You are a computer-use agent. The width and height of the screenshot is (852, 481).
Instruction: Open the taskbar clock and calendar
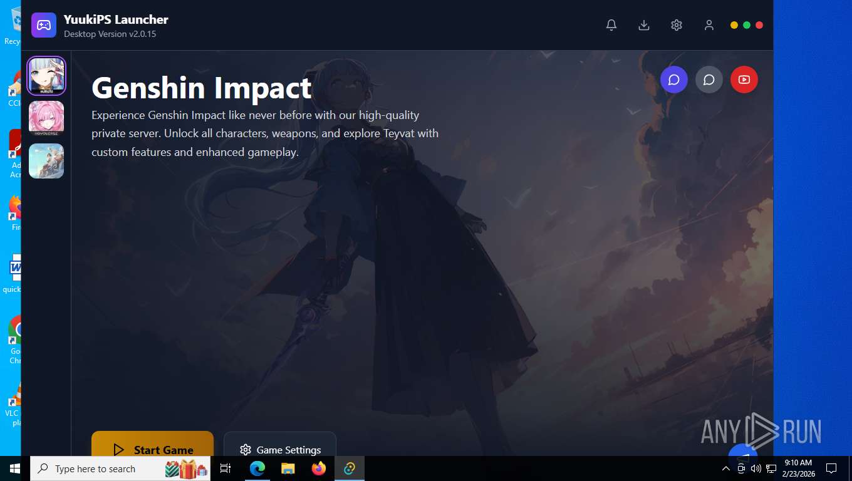[x=797, y=468]
